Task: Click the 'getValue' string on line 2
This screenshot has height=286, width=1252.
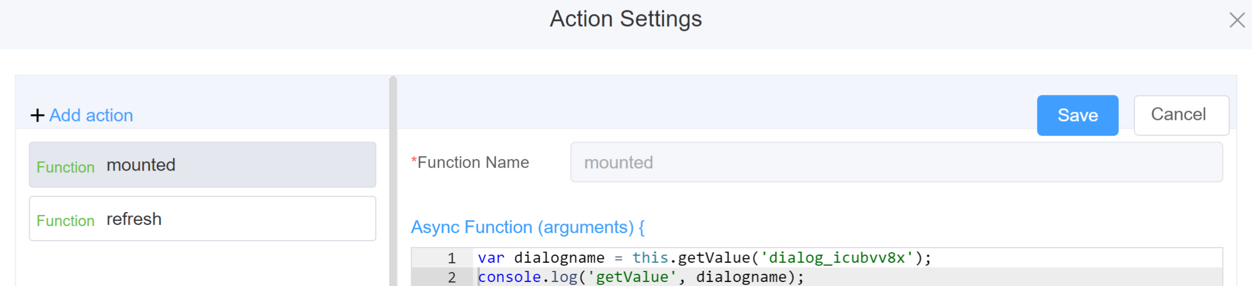Action: point(632,277)
